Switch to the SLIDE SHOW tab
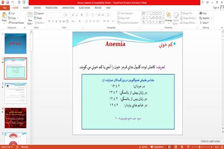Screen dimensions: 224x149 point(85,8)
